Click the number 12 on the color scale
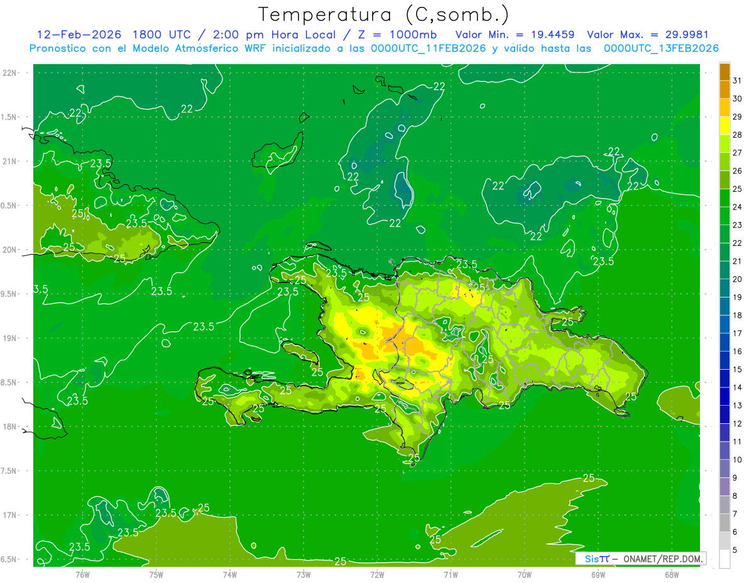This screenshot has width=754, height=583. [x=738, y=424]
